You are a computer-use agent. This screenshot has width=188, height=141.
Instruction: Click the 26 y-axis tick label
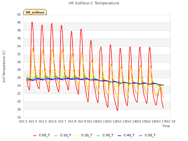point(19,78)
